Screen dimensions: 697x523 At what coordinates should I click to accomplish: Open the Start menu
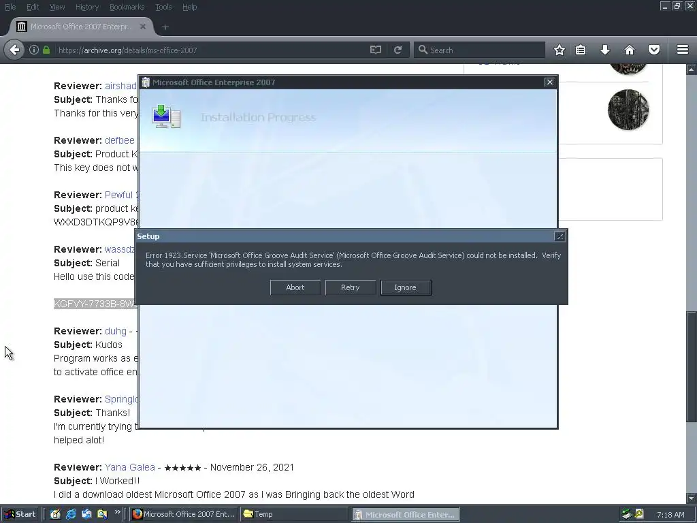pos(20,514)
